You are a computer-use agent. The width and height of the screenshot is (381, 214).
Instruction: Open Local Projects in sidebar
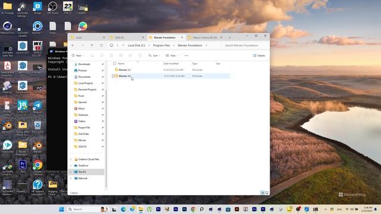[85, 83]
